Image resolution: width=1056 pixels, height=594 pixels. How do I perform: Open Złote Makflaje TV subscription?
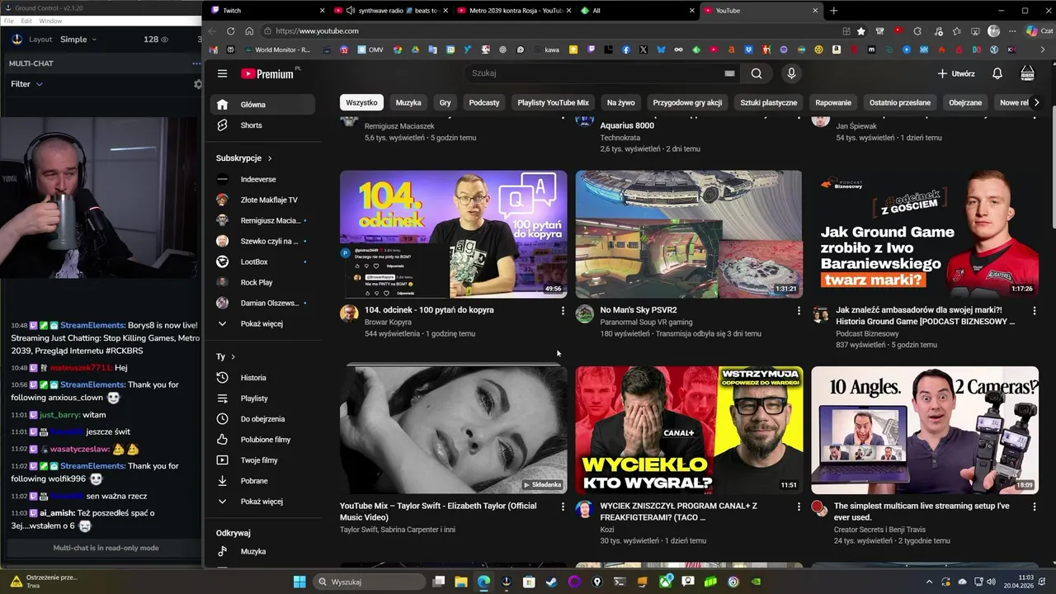coord(262,200)
